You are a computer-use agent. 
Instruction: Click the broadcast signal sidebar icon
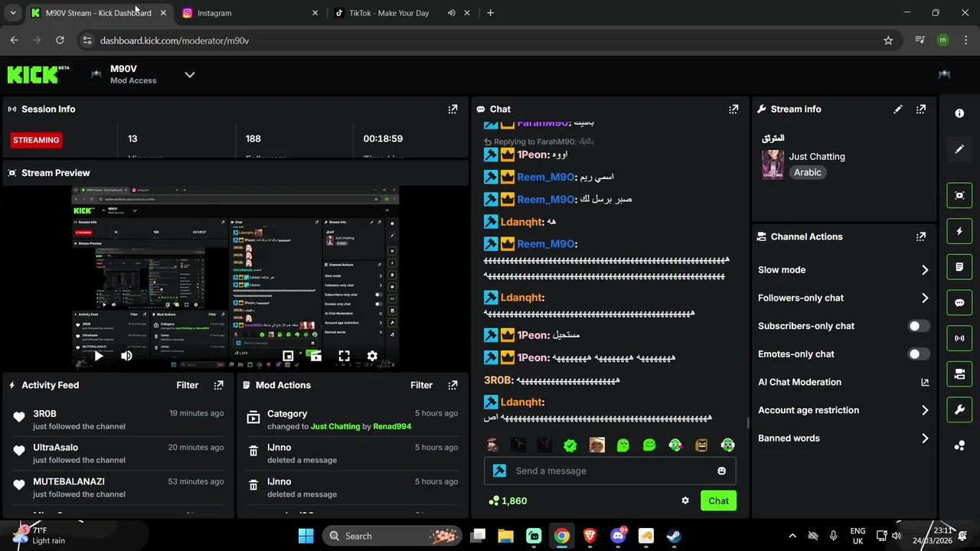pos(959,338)
